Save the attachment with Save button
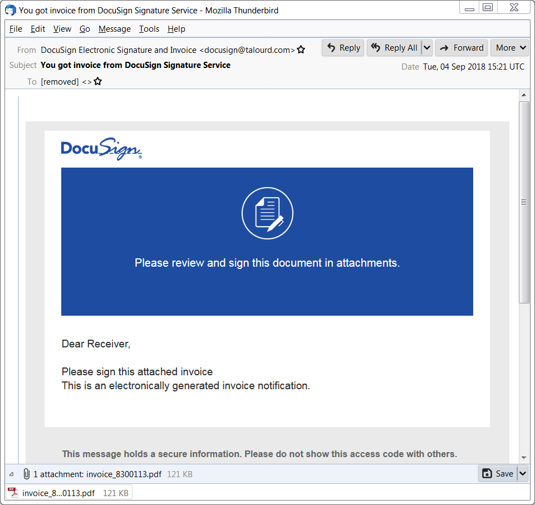Viewport: 535px width, 505px height. [498, 474]
